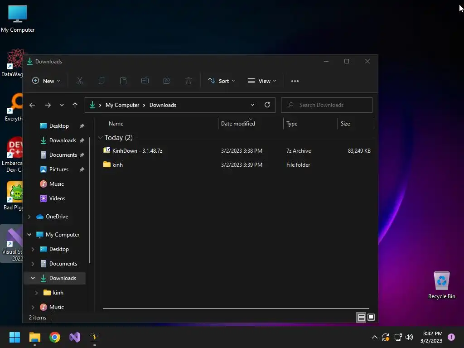
Task: Expand Documents under My Computer
Action: (x=33, y=264)
